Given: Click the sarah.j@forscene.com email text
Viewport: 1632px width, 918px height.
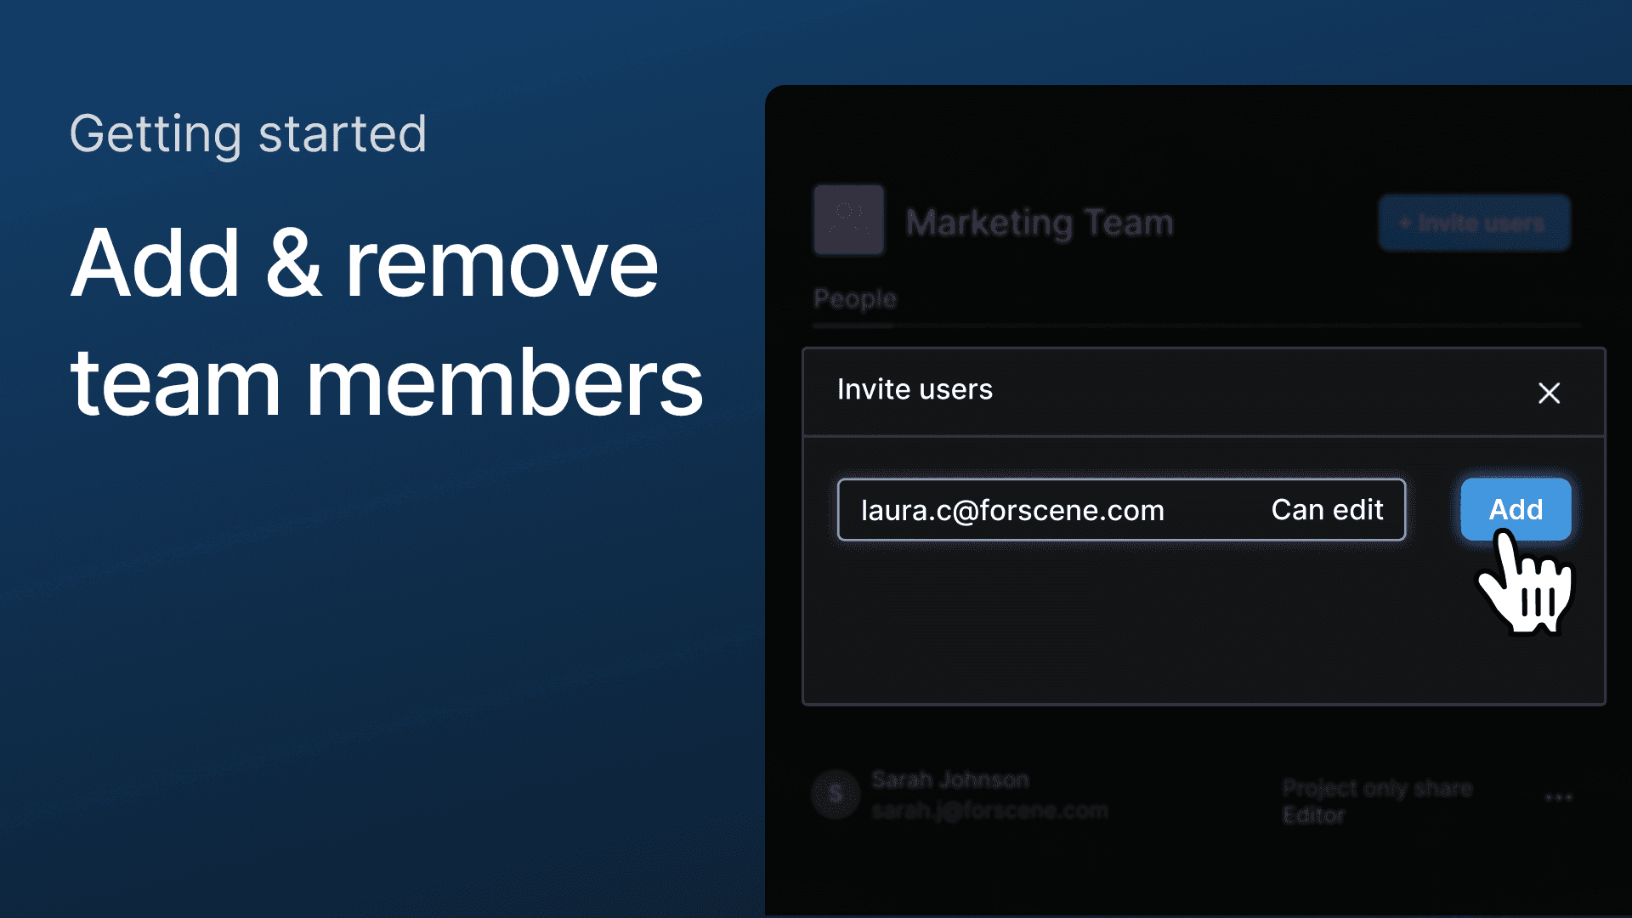Looking at the screenshot, I should point(990,810).
